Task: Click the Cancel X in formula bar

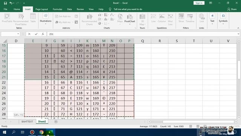Action: 29,34
